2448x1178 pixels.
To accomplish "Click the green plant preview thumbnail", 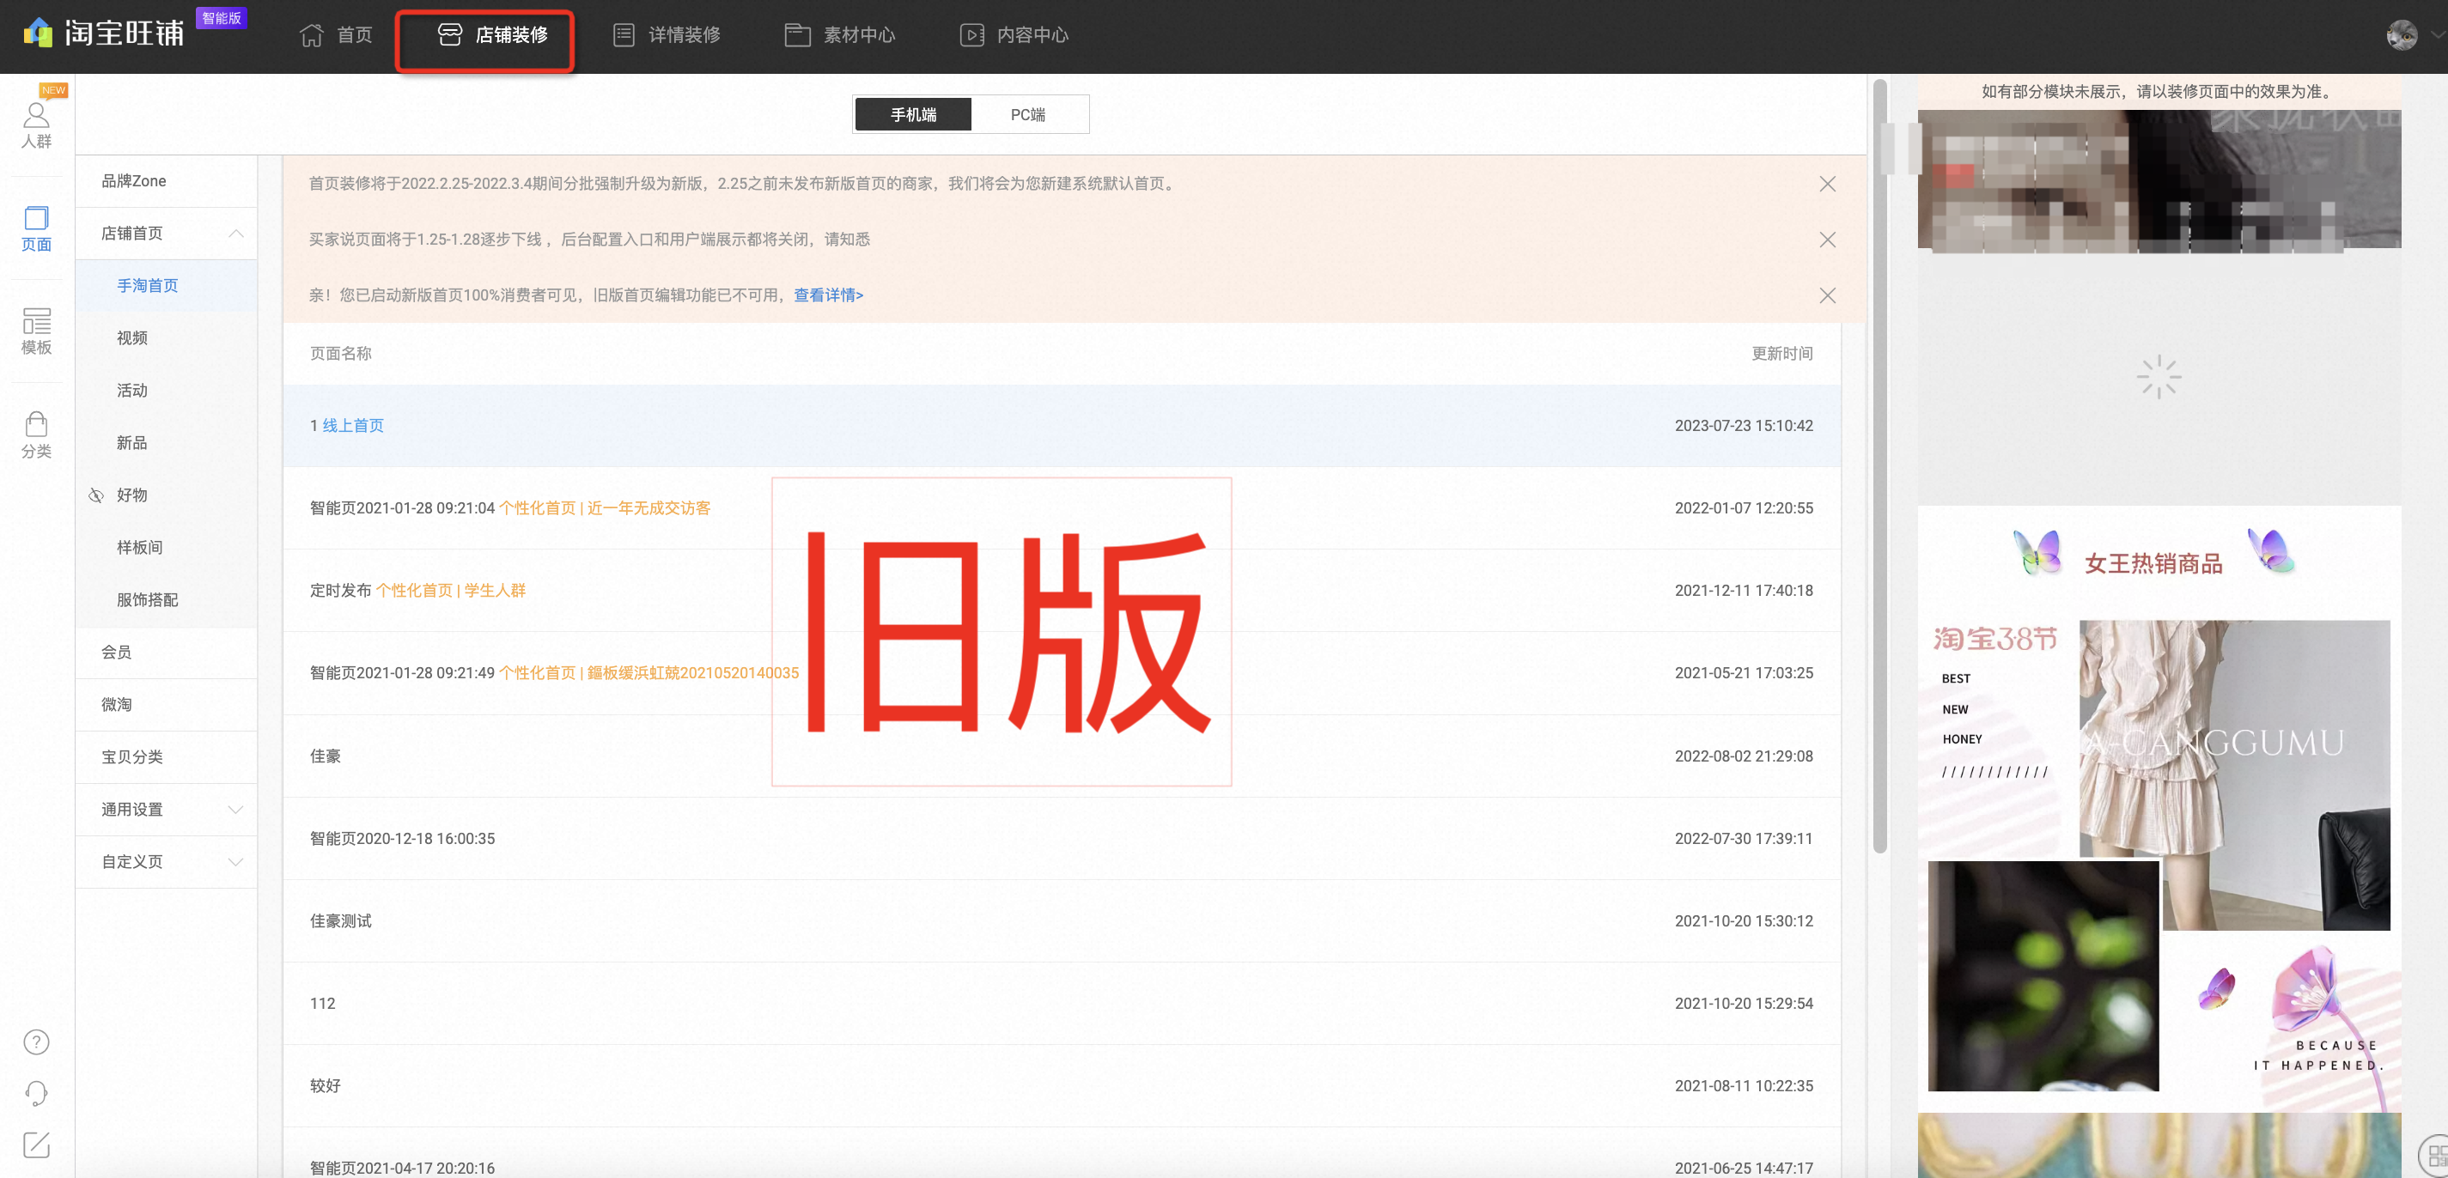I will [x=2043, y=975].
